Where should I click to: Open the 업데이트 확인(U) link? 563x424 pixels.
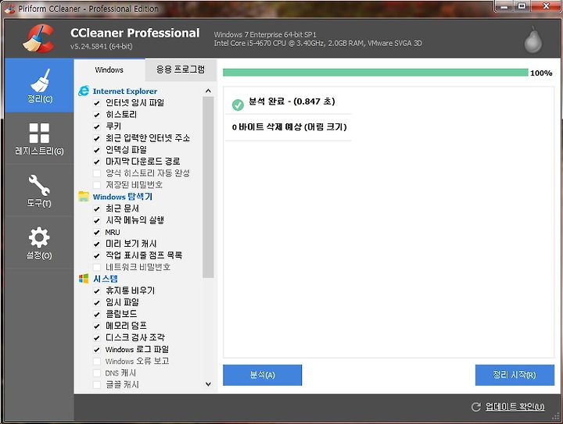[515, 407]
